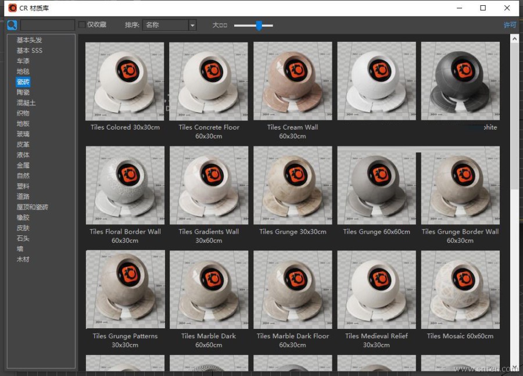The image size is (523, 376).
Task: Select Tiles Floral Border Wall thumbnail
Action: [x=125, y=185]
